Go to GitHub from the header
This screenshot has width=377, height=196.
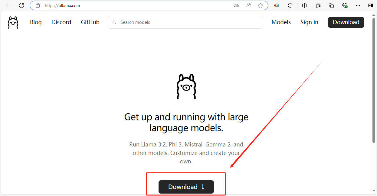90,22
